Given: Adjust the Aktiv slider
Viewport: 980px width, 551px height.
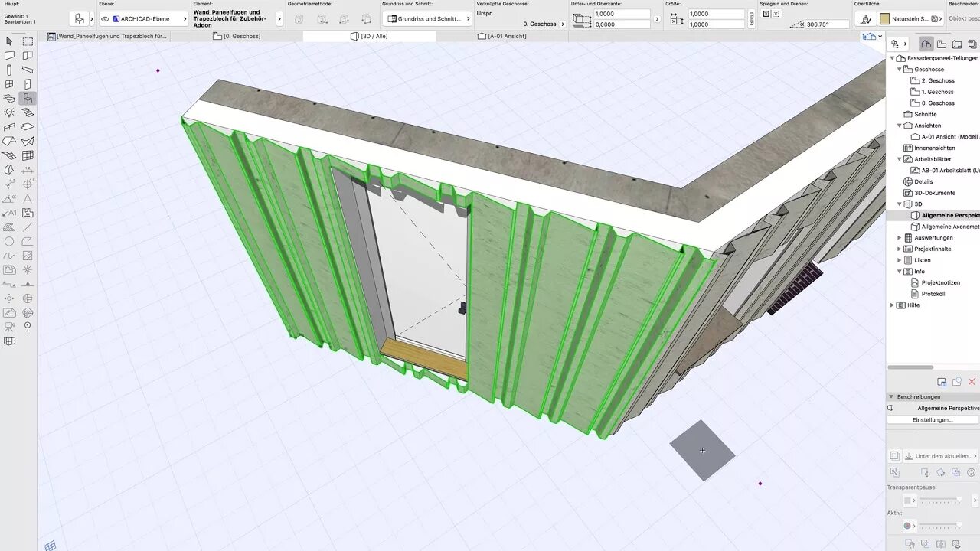Looking at the screenshot, I should (x=941, y=526).
